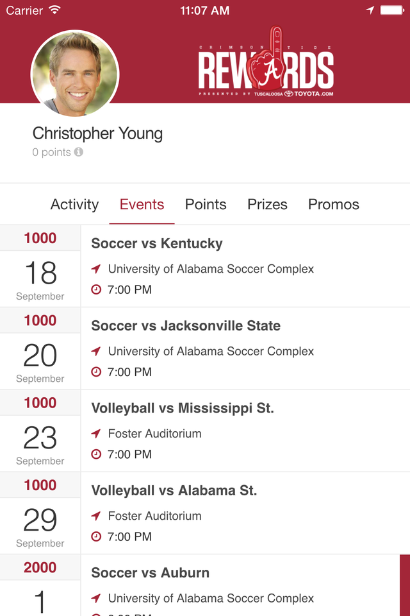
Task: Tap clock icon for Volleyball vs Alabama St.
Action: pyautogui.click(x=96, y=536)
